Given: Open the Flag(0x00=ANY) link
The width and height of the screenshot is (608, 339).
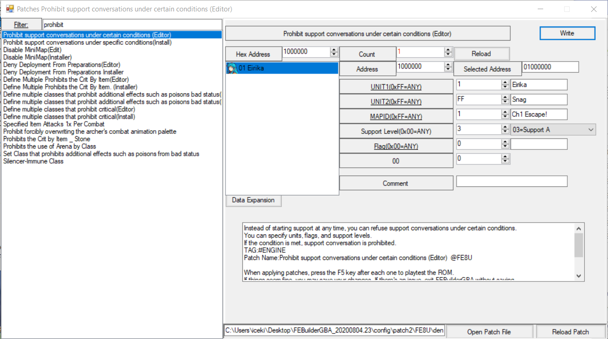Looking at the screenshot, I should pos(395,145).
